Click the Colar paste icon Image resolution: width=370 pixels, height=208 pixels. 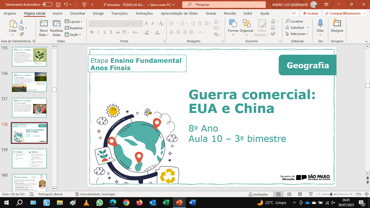click(13, 24)
